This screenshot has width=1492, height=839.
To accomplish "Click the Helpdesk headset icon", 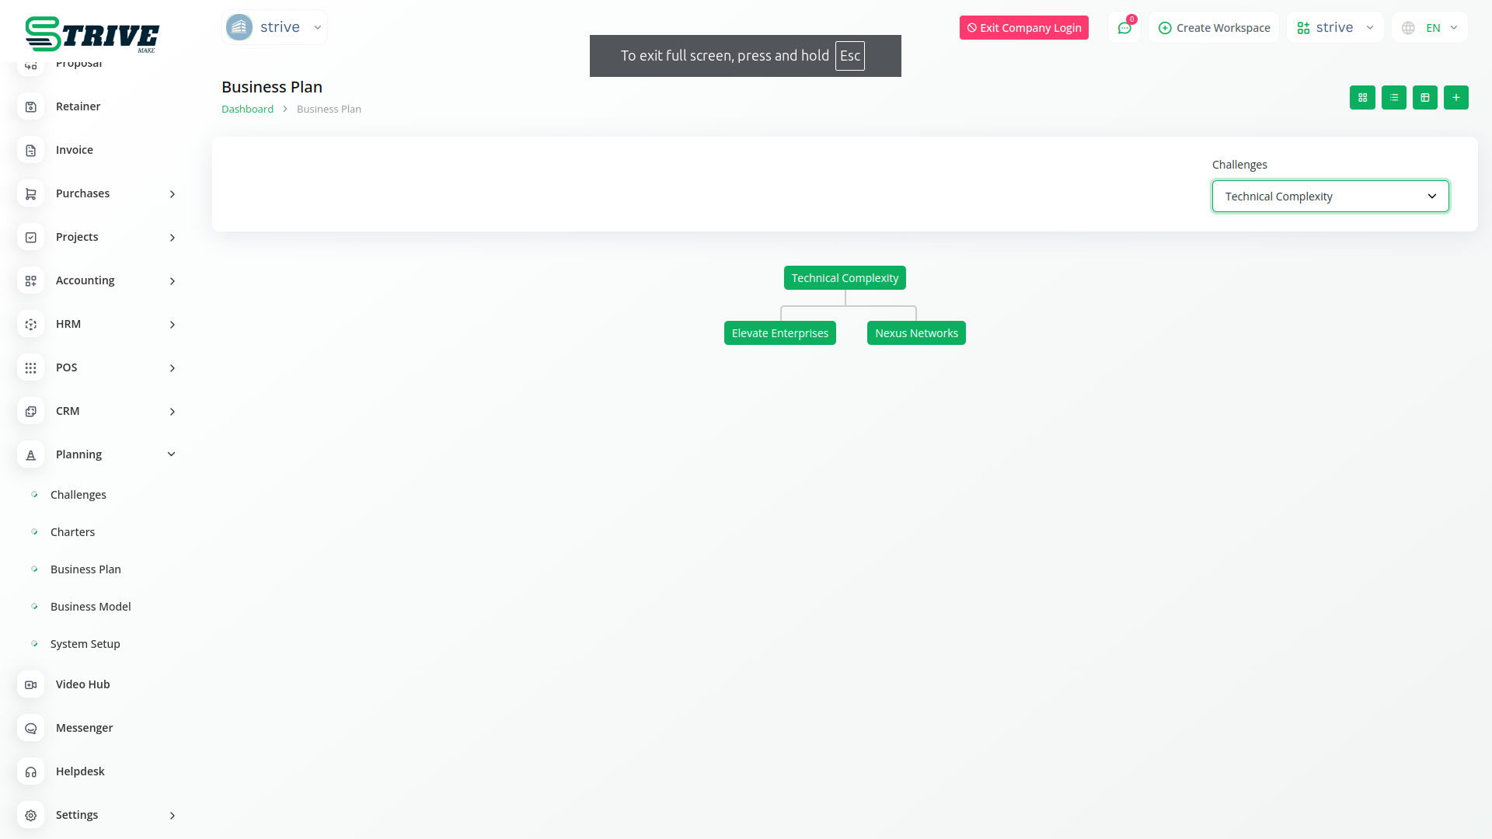I will click(x=31, y=771).
